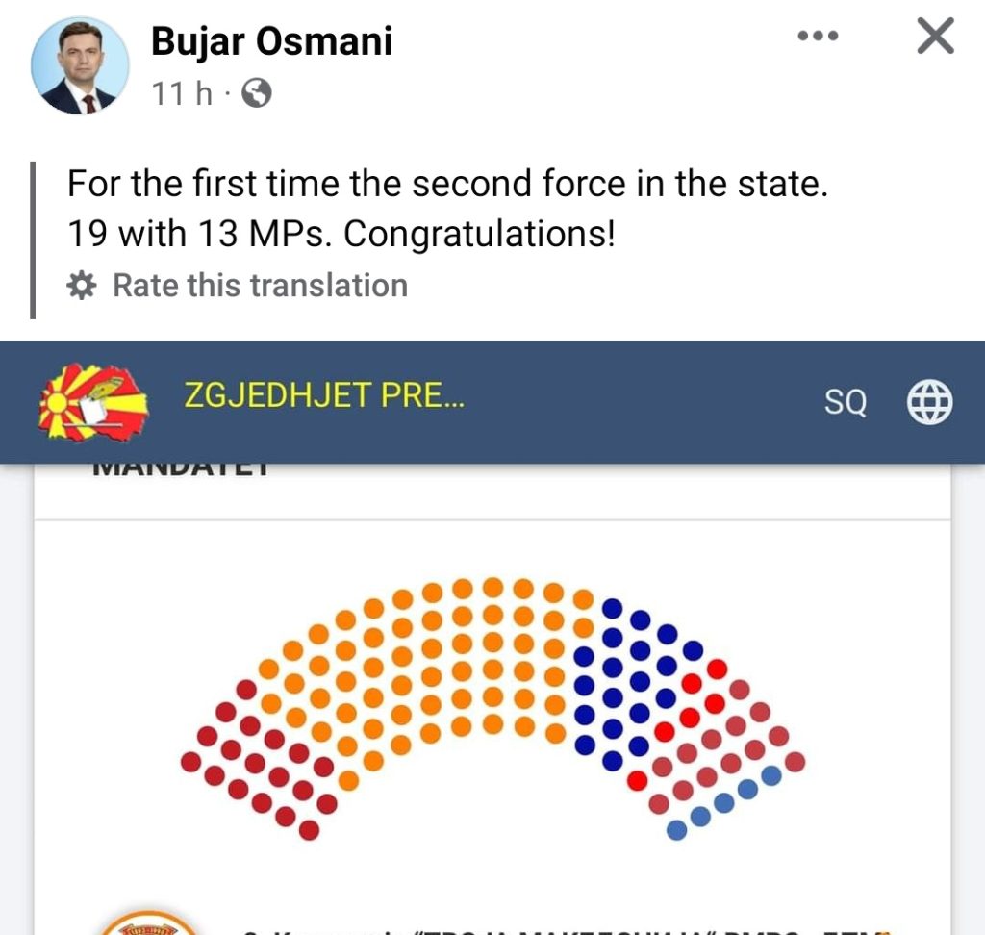Screen dimensions: 985x935
Task: Open the ZGJEDHJET PRE... header title
Action: pos(324,395)
